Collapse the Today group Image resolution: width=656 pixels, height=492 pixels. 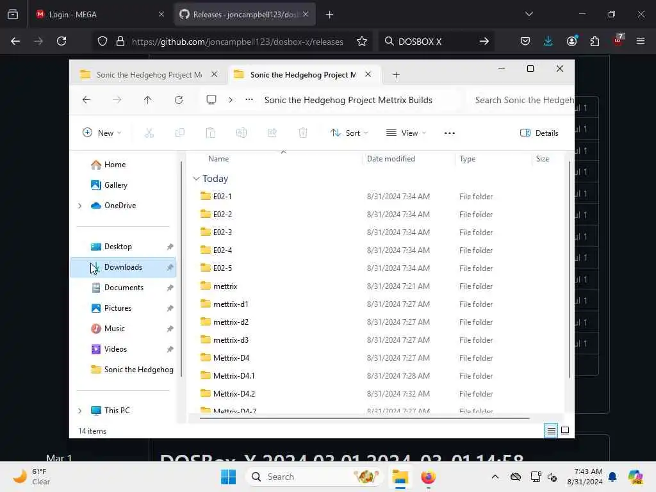point(196,179)
